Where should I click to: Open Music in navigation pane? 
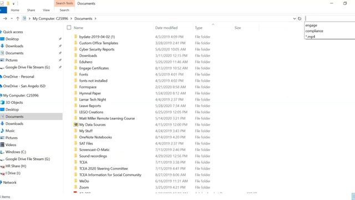pos(10,131)
